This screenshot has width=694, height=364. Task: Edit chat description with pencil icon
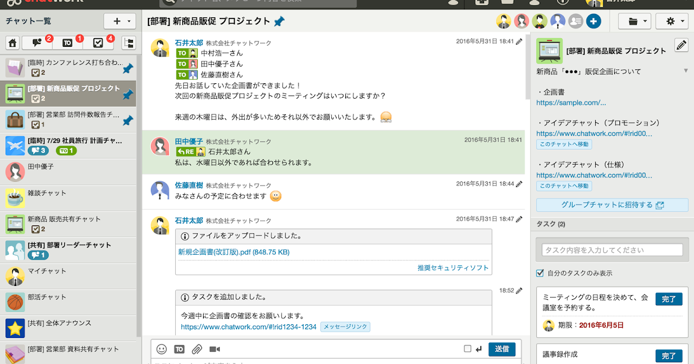click(681, 46)
